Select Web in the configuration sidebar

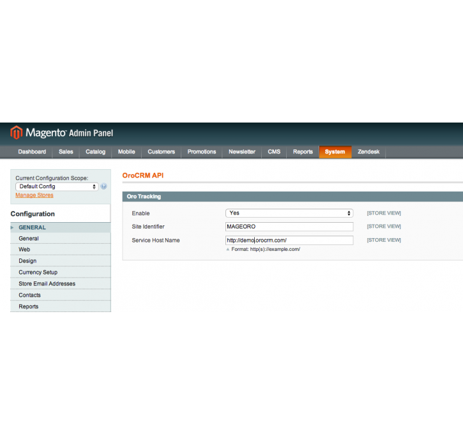click(61, 250)
